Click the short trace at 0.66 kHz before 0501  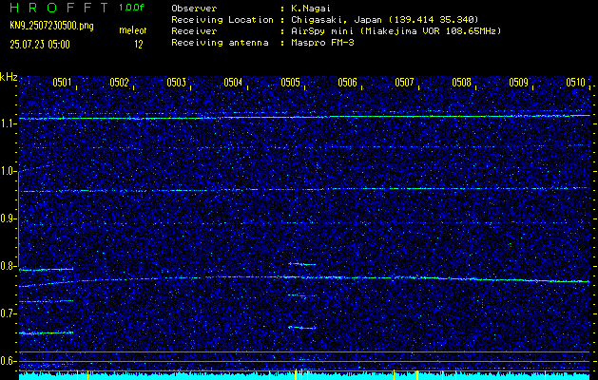point(47,333)
